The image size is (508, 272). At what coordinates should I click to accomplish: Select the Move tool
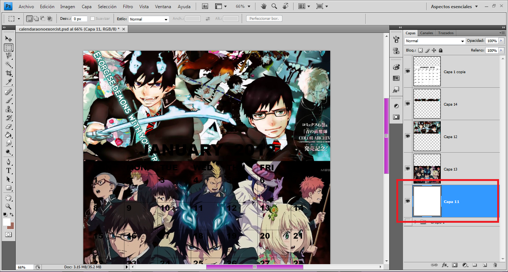click(8, 39)
